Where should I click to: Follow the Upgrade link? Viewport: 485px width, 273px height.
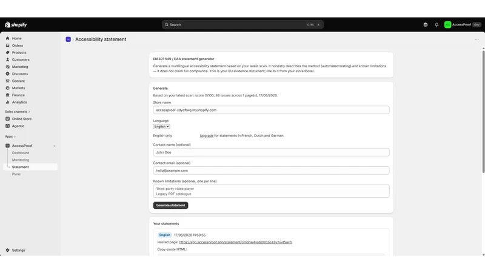coord(206,135)
